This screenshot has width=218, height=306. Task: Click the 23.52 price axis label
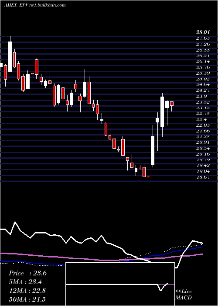[203, 102]
